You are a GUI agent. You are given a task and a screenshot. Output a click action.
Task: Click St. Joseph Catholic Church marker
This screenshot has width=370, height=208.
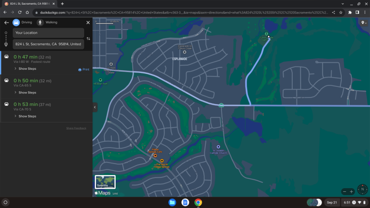218,147
